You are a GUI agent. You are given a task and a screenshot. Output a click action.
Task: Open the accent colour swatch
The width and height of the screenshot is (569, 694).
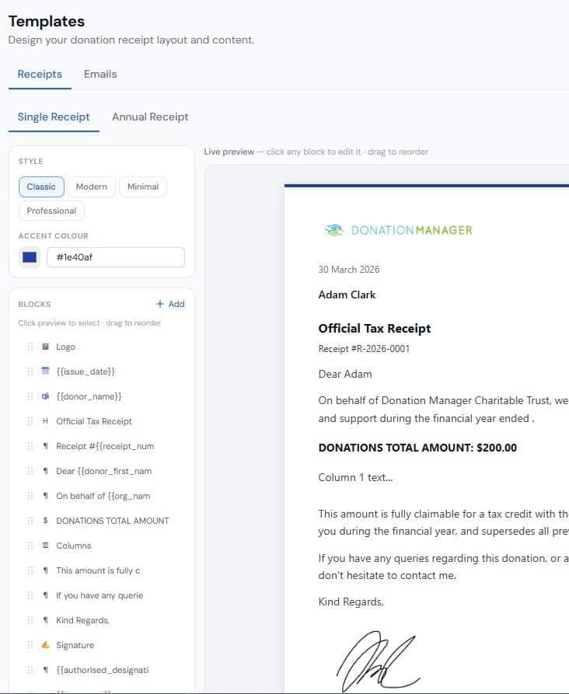pos(30,257)
